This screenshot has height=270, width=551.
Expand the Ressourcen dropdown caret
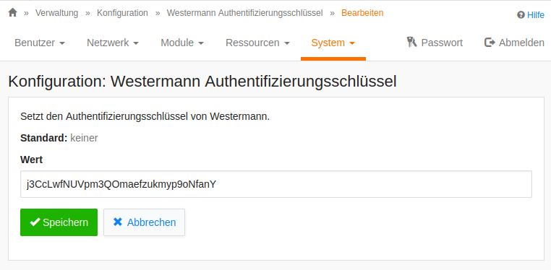coord(287,43)
